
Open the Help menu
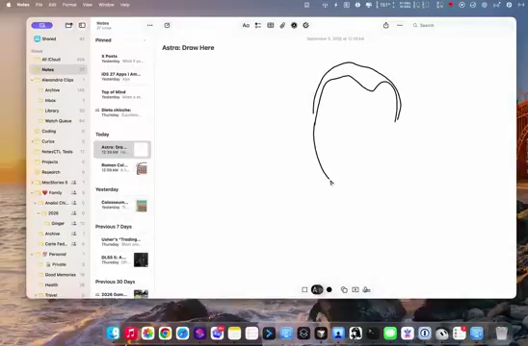[x=125, y=5]
